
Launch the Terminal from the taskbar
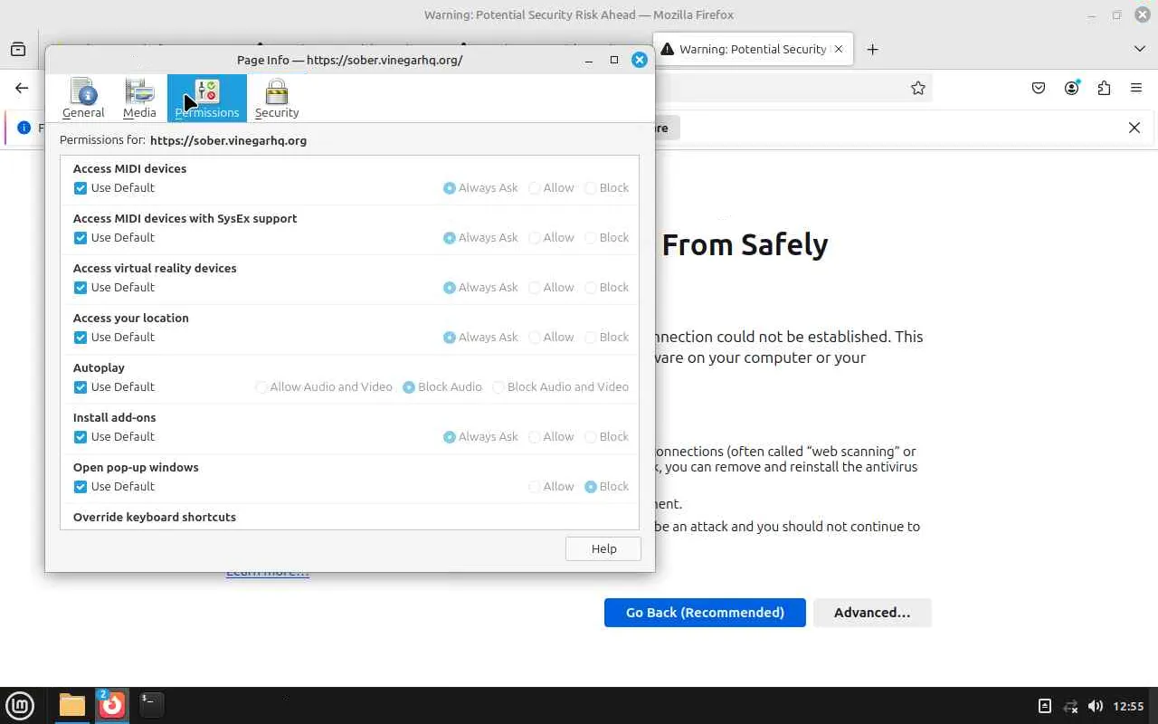pyautogui.click(x=151, y=705)
